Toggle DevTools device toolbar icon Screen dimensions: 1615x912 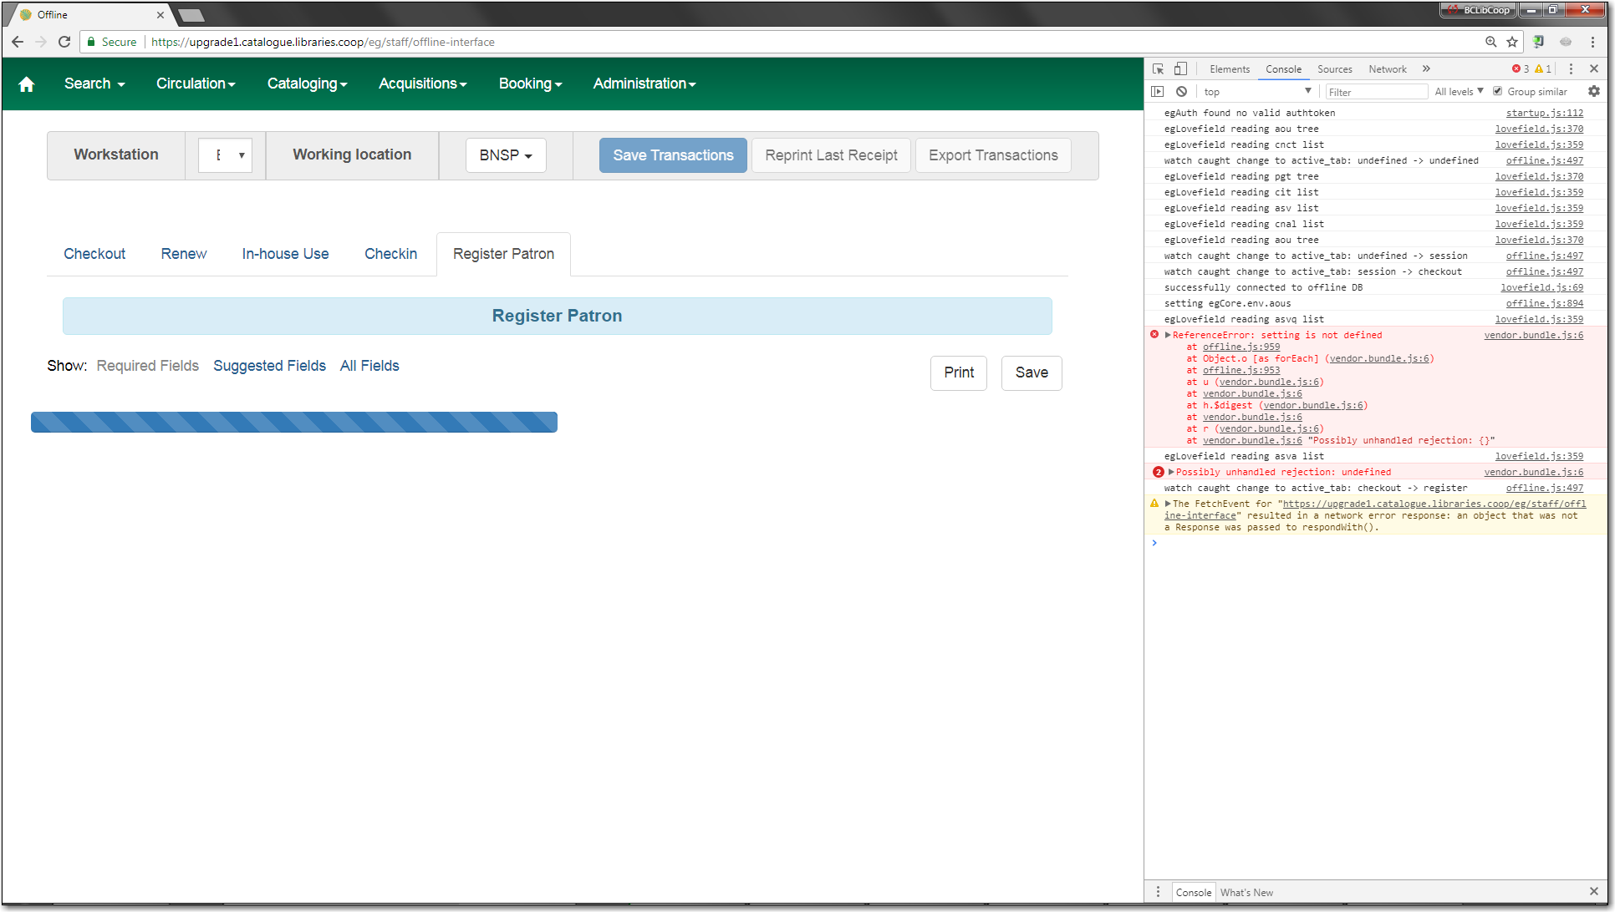(x=1180, y=69)
